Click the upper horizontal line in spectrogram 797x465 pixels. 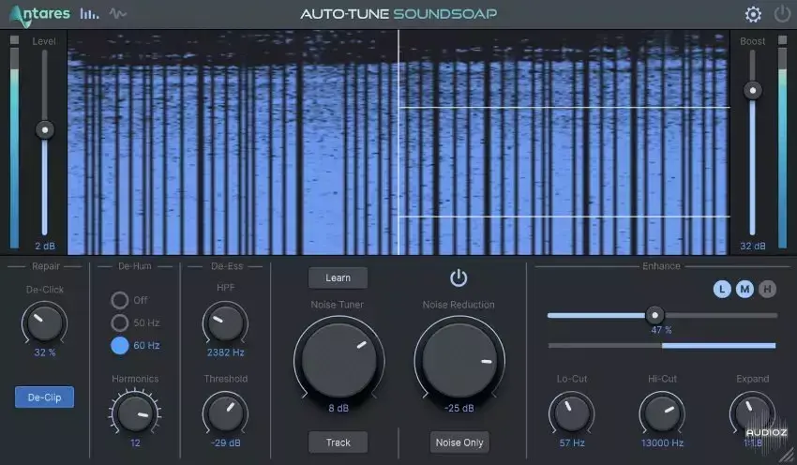[564, 107]
